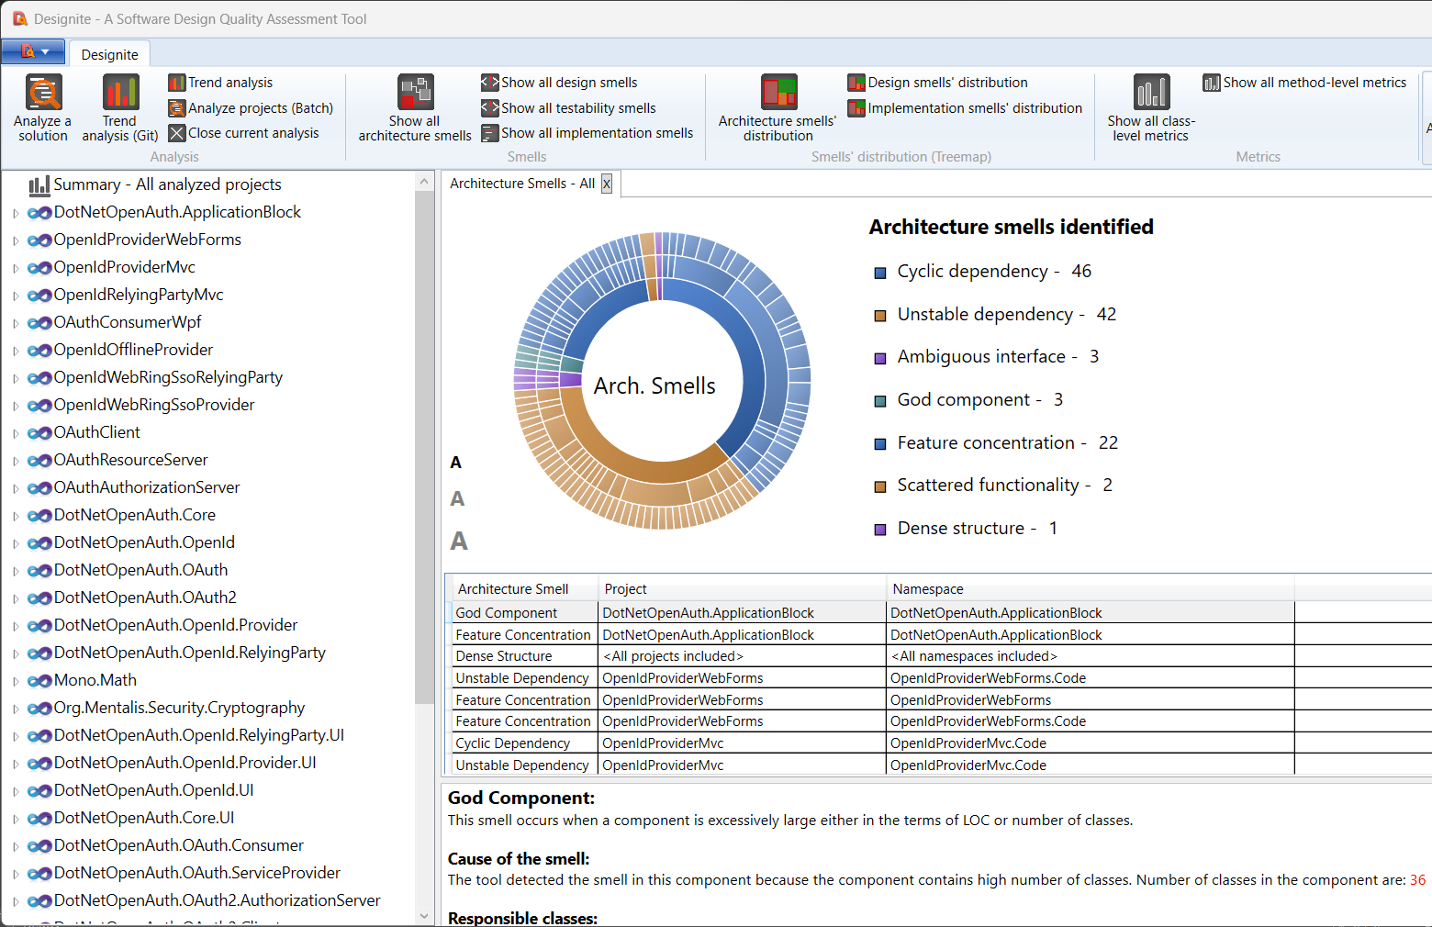Open Architecture smells' distribution treemap

pyautogui.click(x=778, y=94)
